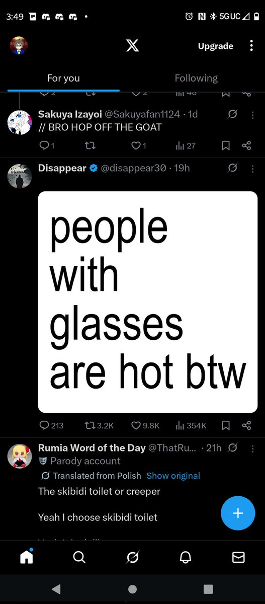Open the Search tab magnifier icon
The height and width of the screenshot is (604, 265).
click(79, 557)
